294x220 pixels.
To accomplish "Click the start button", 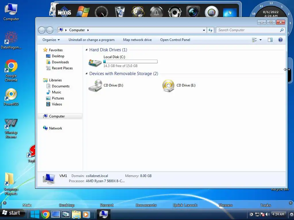I will (12, 213).
